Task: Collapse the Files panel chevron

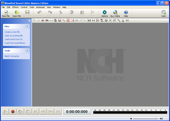Action: (x=27, y=26)
